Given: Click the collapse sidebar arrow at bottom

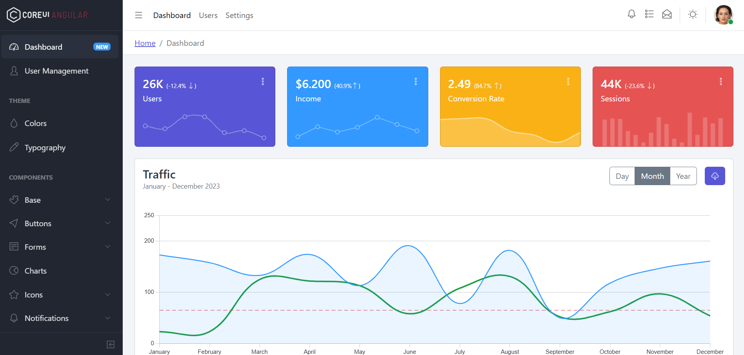Looking at the screenshot, I should click(x=110, y=344).
